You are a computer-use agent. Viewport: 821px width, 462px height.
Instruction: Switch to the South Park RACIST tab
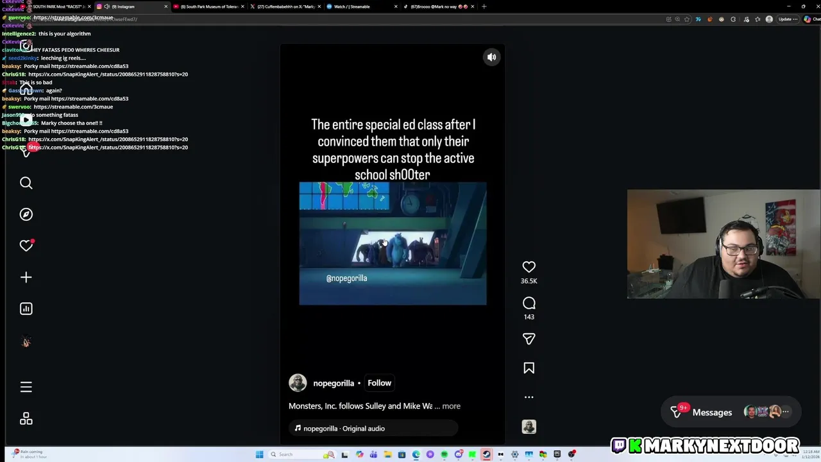[58, 6]
